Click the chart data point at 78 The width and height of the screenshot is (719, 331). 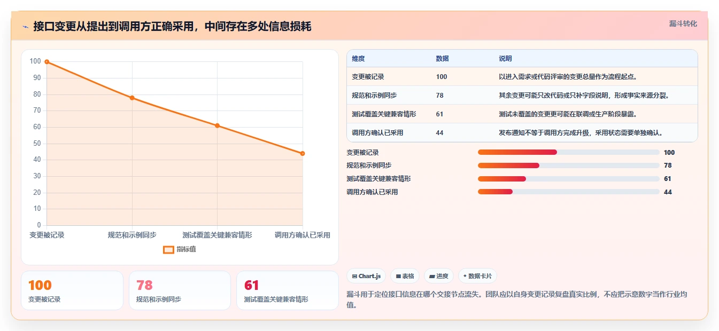[132, 98]
